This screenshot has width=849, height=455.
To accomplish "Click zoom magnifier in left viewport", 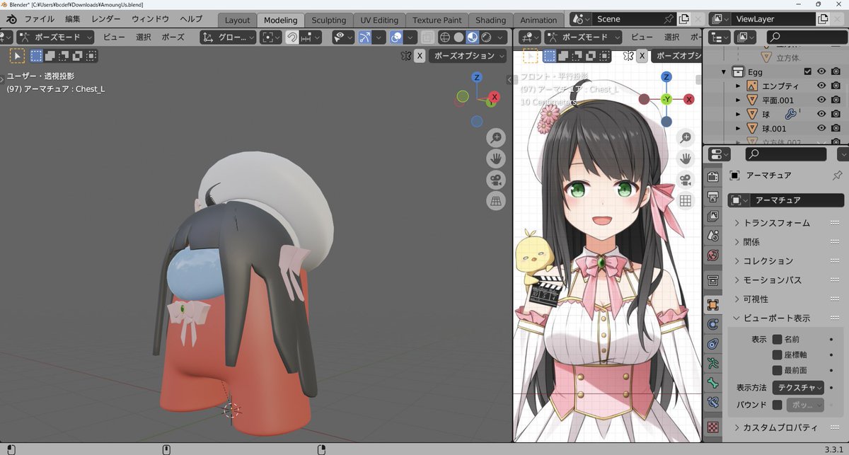I will point(496,137).
